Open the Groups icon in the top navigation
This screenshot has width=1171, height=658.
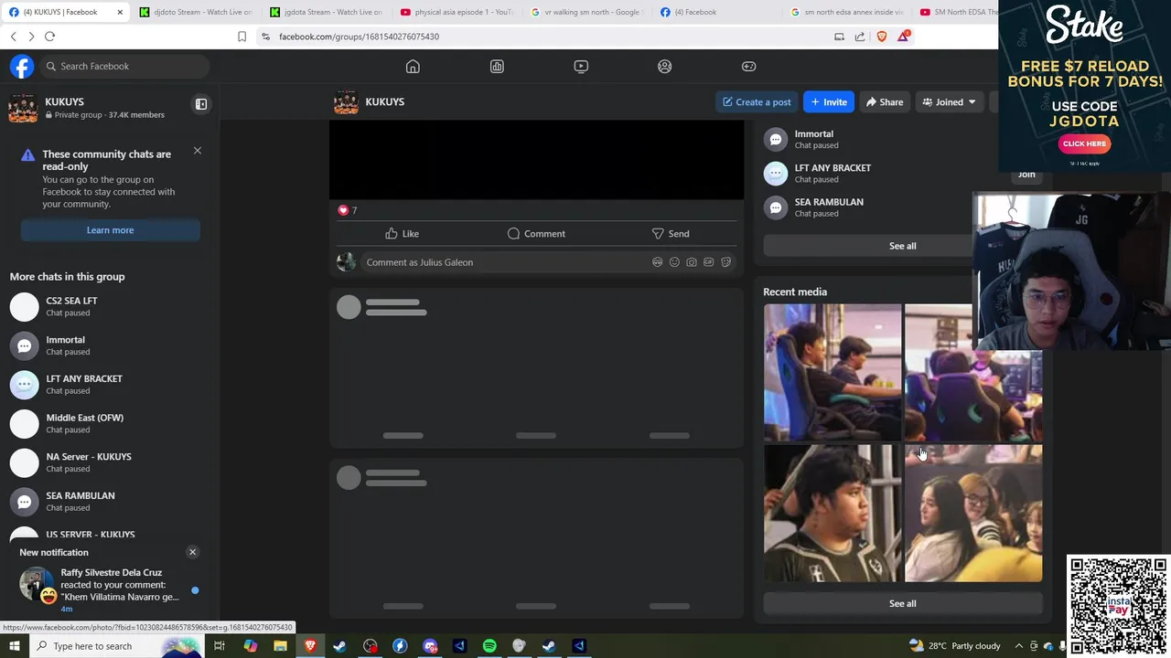(665, 66)
